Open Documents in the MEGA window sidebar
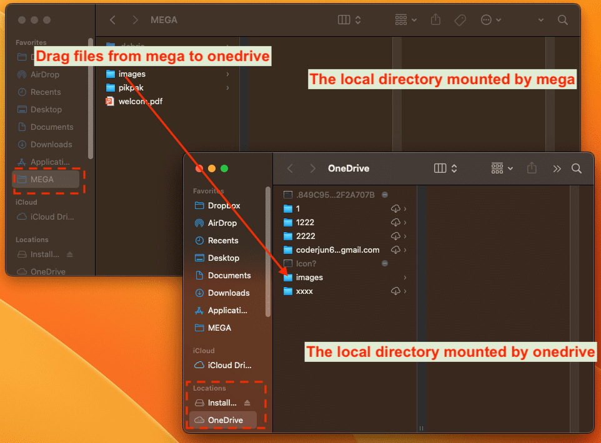This screenshot has width=601, height=443. (x=45, y=127)
